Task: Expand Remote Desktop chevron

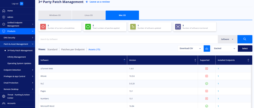Action: coord(32,89)
